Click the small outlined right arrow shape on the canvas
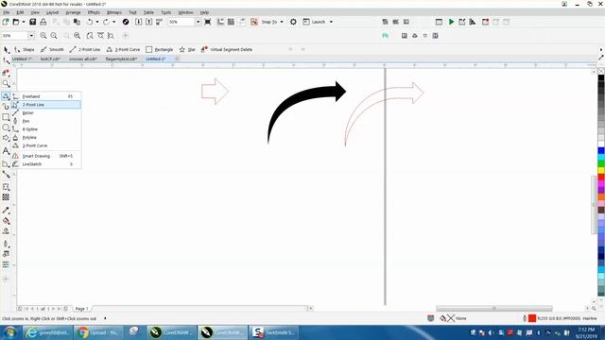 click(x=215, y=92)
